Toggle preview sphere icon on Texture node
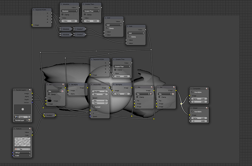The height and width of the screenshot is (166, 252). coord(30,129)
